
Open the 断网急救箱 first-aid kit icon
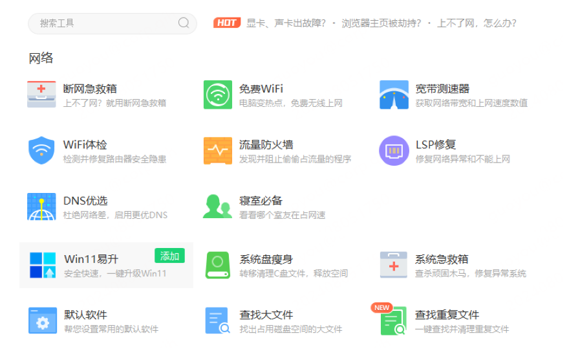click(41, 95)
